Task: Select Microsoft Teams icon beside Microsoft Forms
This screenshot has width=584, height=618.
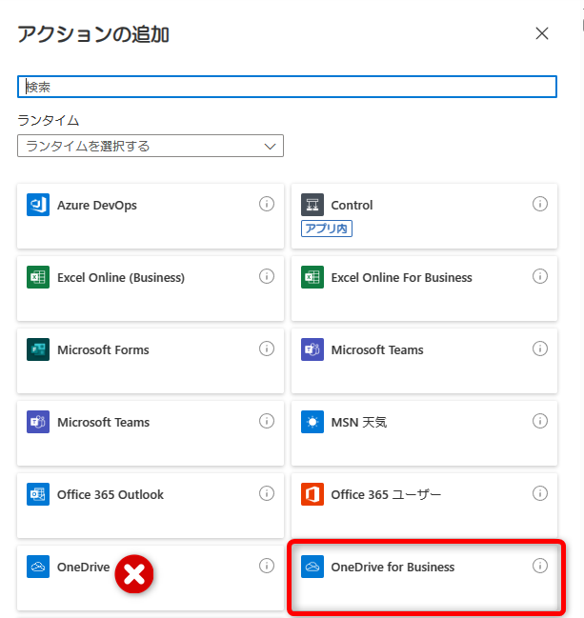Action: 312,349
